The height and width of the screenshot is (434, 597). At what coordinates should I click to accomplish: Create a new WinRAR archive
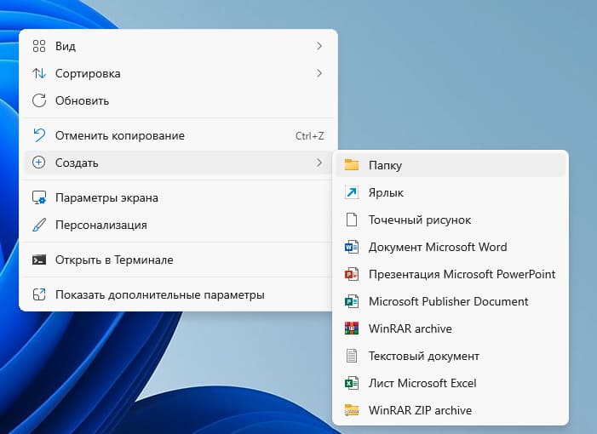click(451, 328)
